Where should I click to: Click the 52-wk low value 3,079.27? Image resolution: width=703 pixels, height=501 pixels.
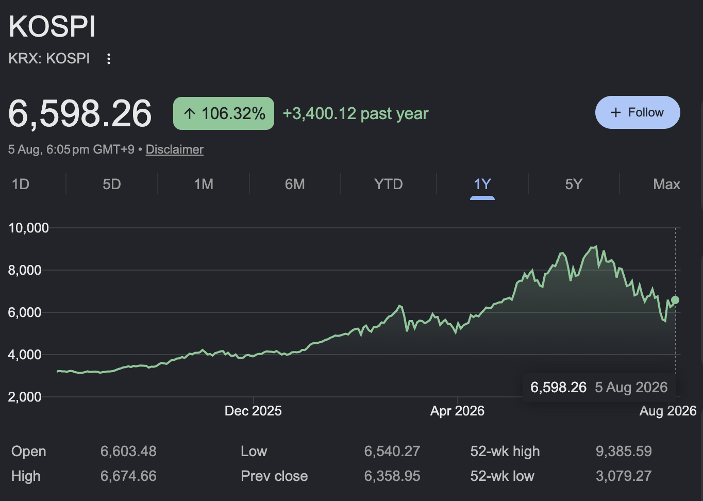624,476
